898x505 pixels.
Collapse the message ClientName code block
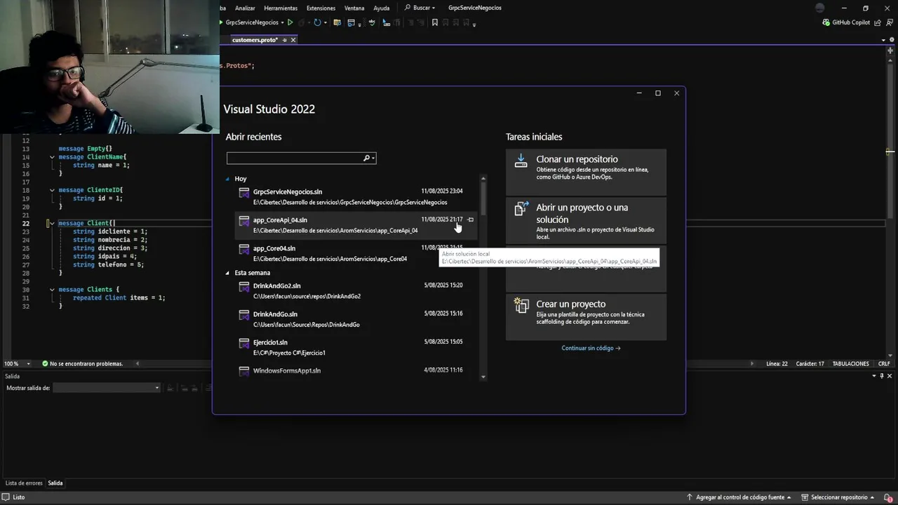point(52,157)
